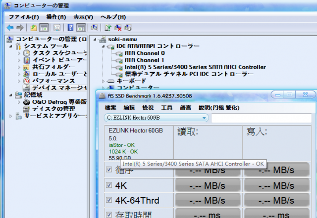The image size is (317, 218).
Task: Click the Properties toolbar icon
Action: tap(57, 28)
